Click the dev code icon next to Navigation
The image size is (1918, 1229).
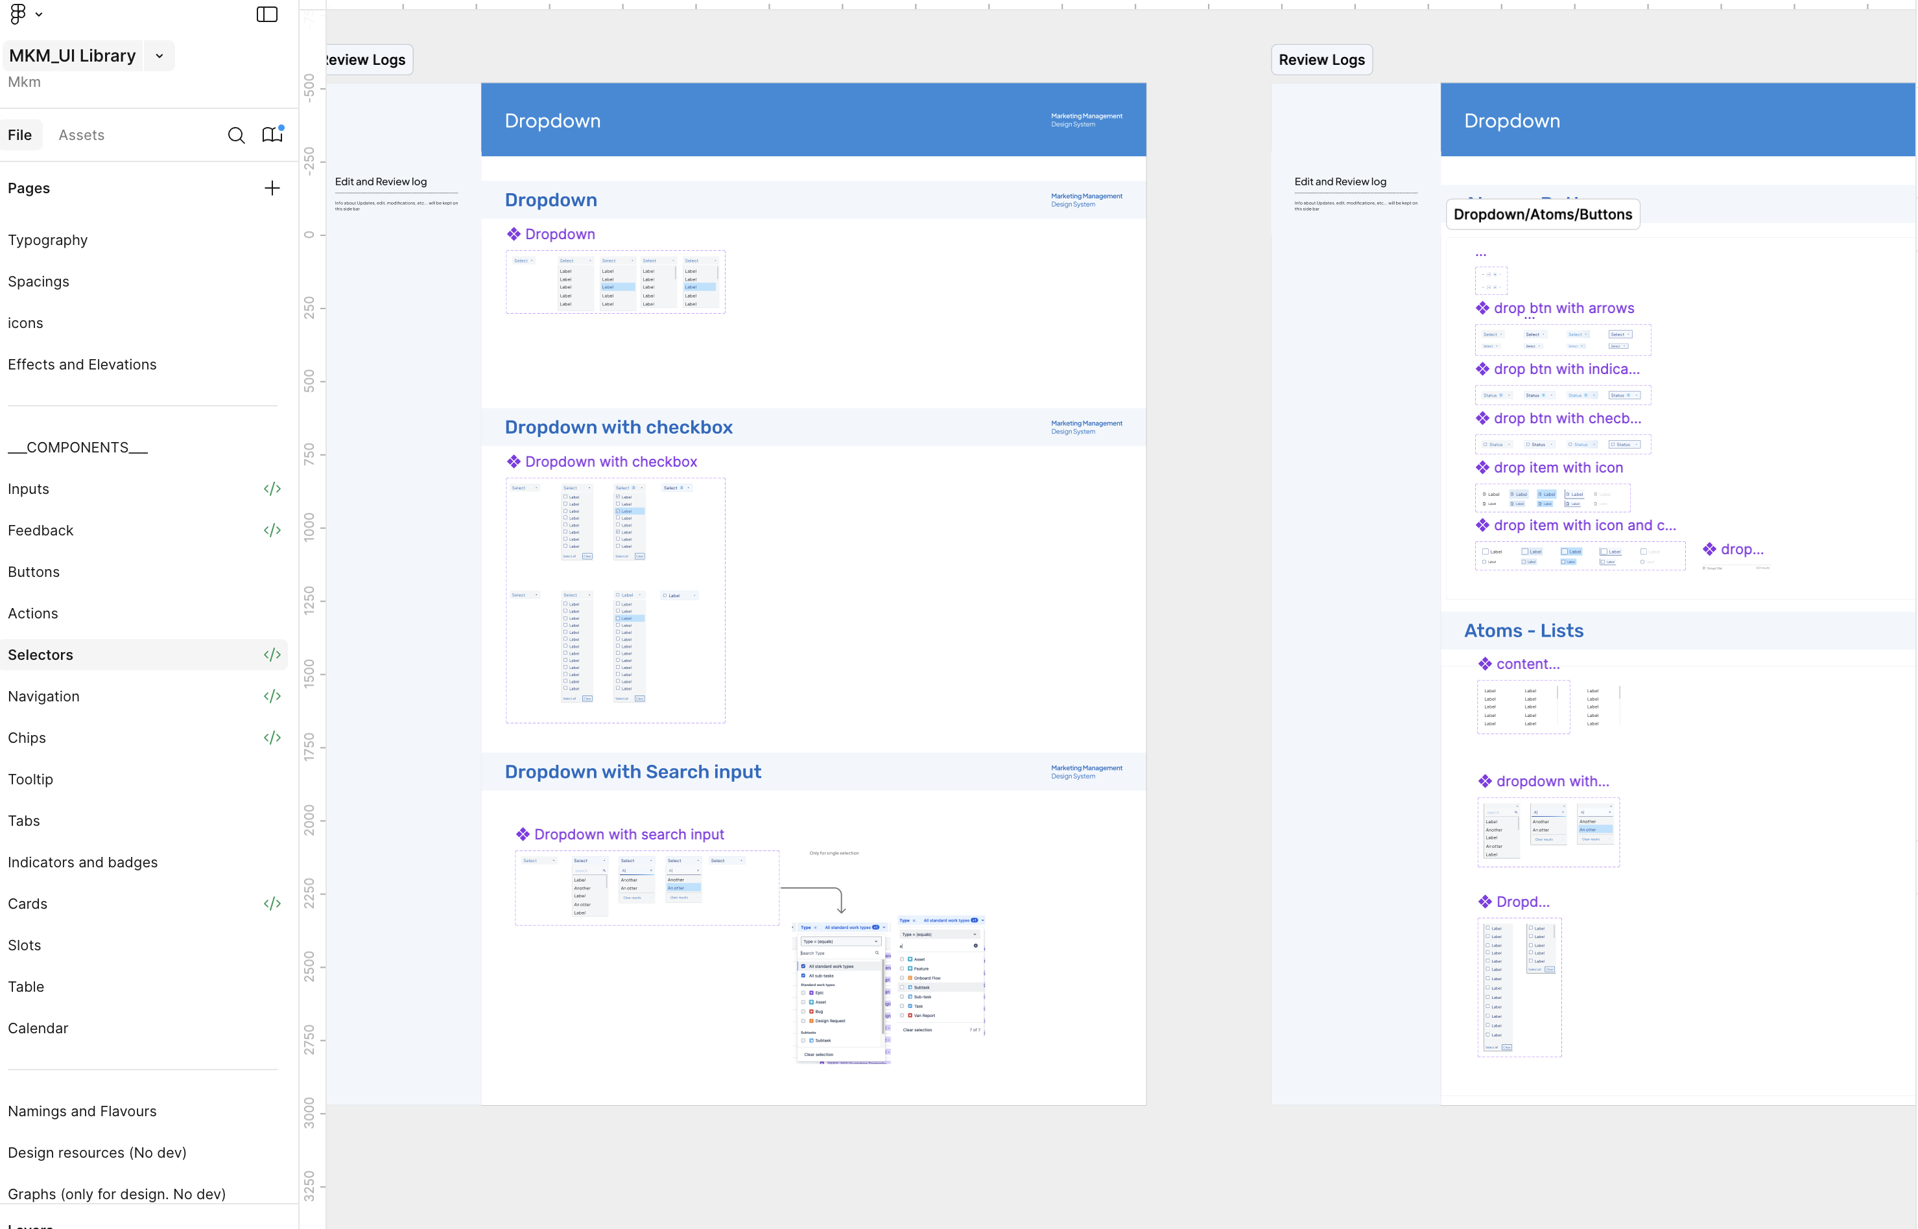(272, 696)
